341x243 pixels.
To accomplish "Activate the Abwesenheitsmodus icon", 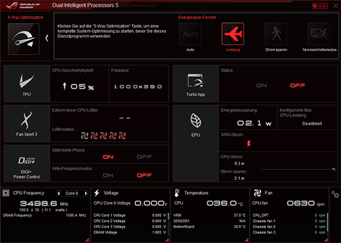I will coord(319,34).
